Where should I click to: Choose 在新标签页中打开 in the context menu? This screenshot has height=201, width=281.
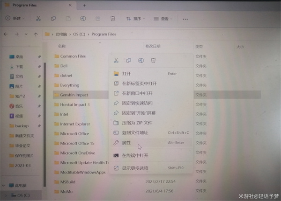coord(151,83)
